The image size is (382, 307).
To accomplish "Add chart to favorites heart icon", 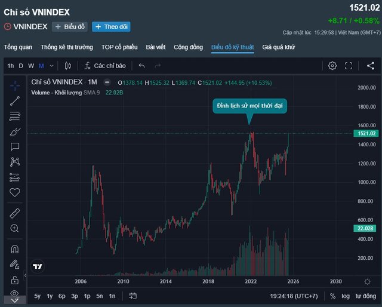I will tap(15, 192).
